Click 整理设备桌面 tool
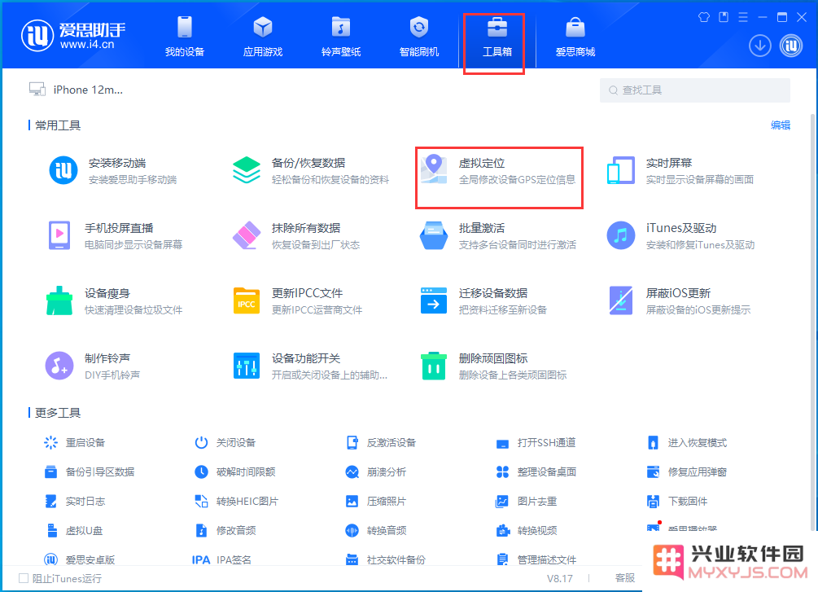 (536, 472)
